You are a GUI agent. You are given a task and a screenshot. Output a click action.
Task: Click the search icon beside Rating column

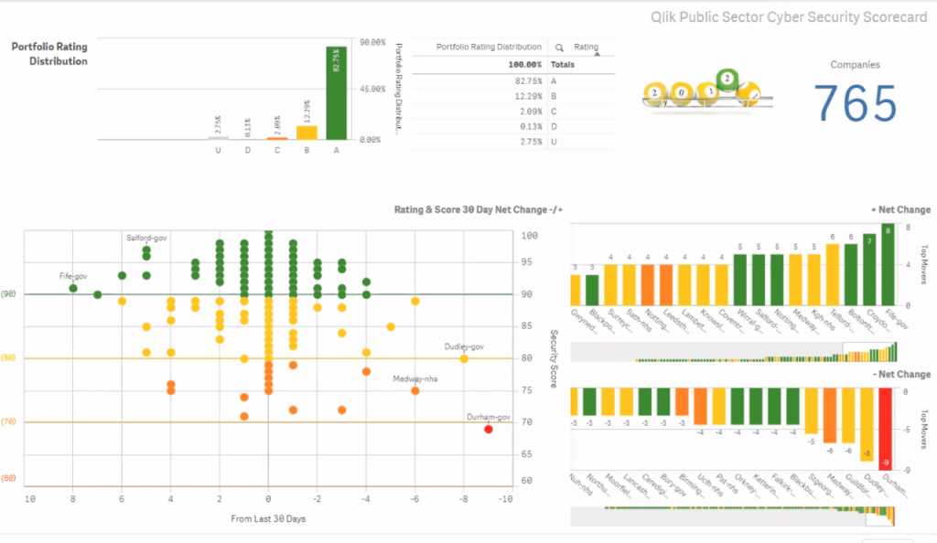point(559,48)
